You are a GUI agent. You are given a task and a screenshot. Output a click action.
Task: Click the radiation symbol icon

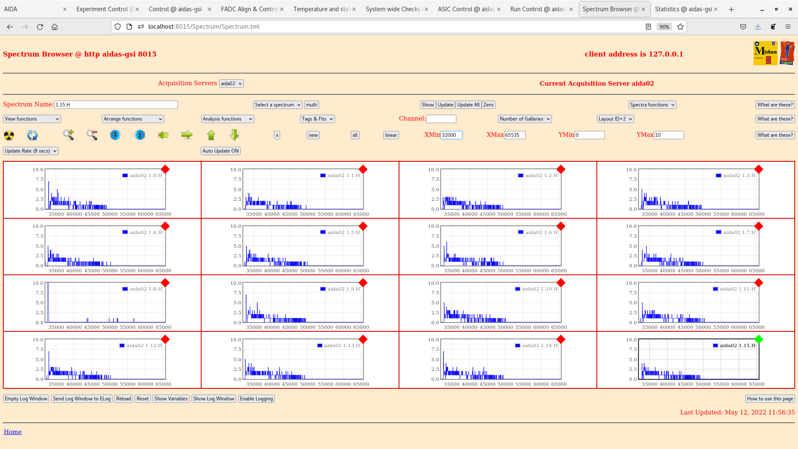[x=9, y=135]
